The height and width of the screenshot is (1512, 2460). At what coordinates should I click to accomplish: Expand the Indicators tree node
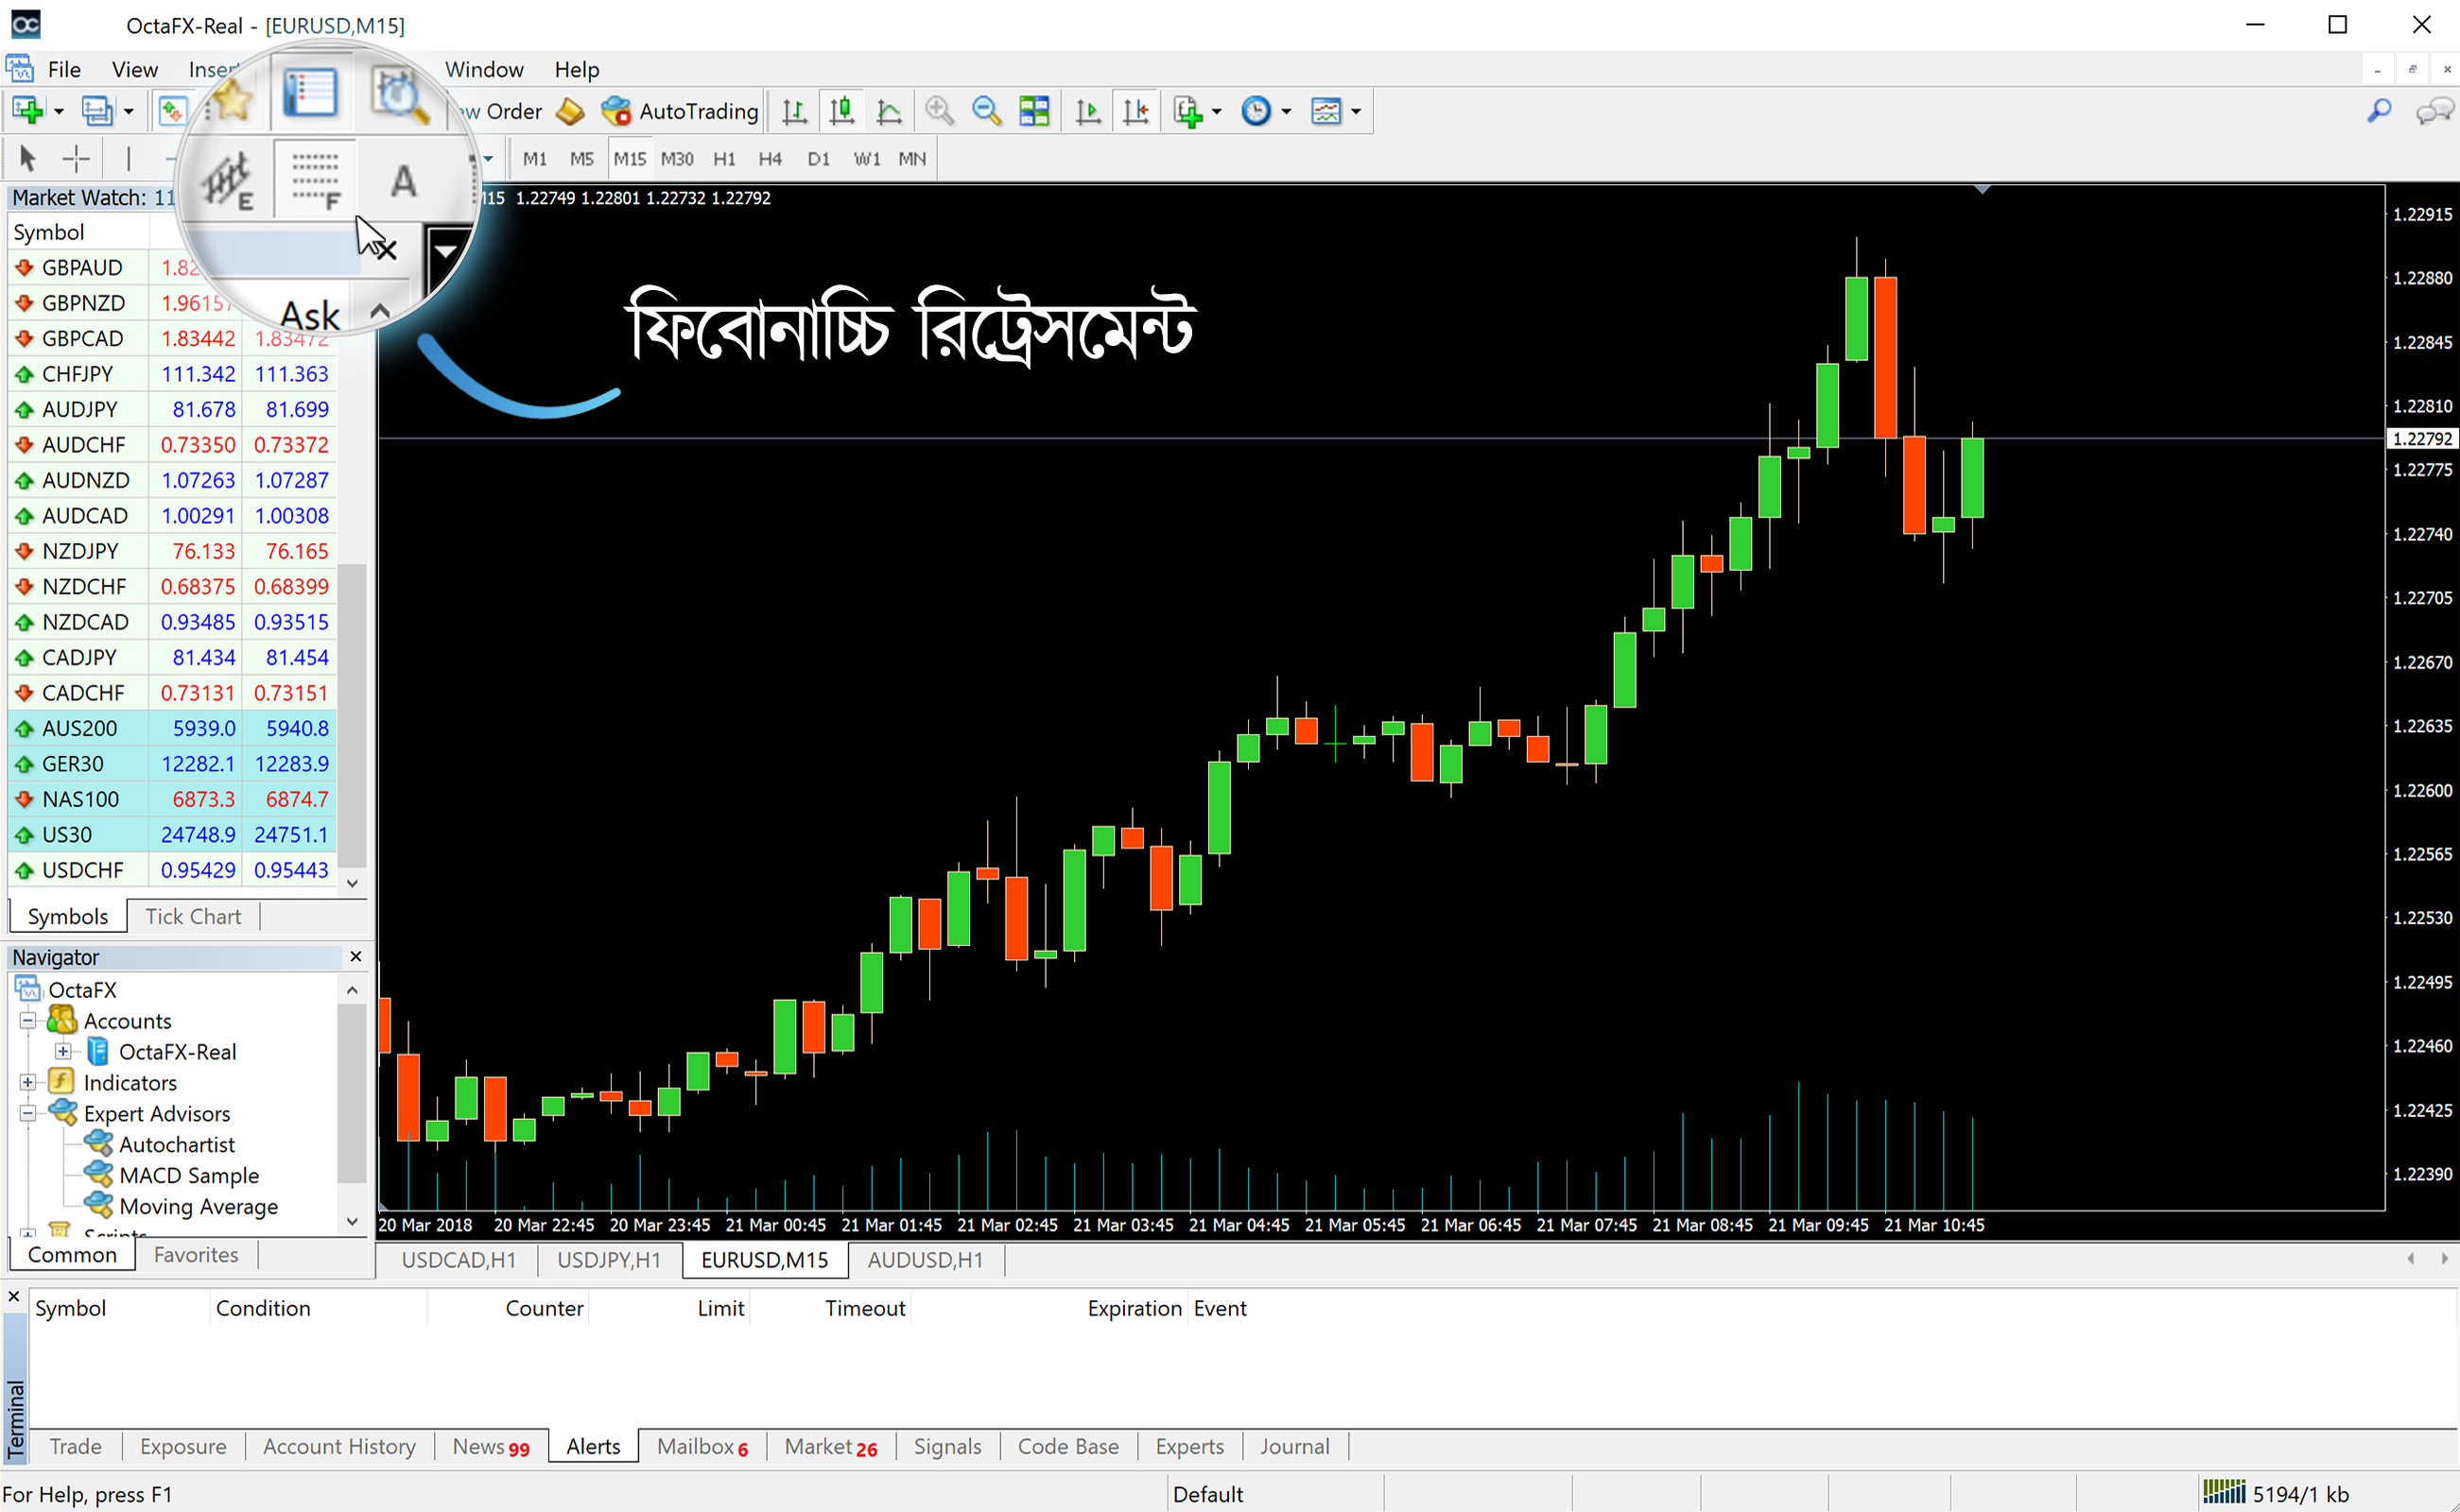(x=28, y=1082)
